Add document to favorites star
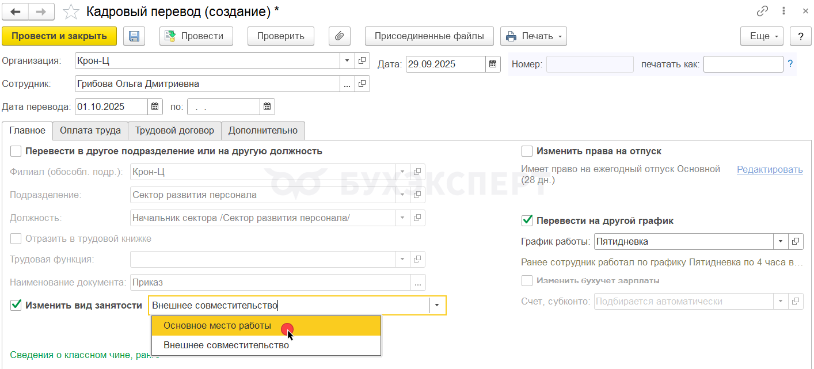The width and height of the screenshot is (814, 369). [x=71, y=12]
